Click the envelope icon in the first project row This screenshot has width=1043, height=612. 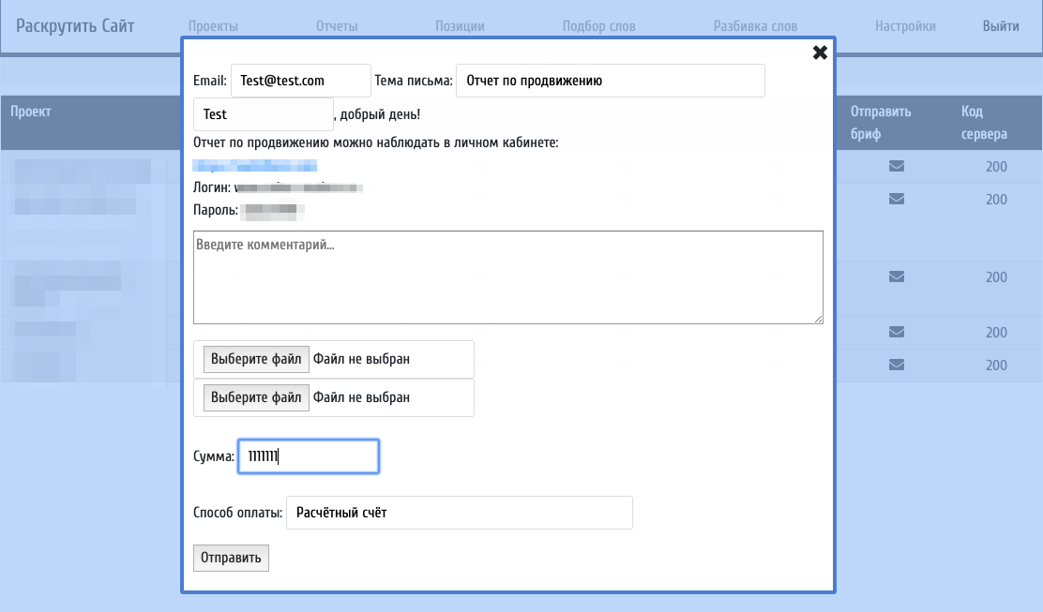click(897, 167)
